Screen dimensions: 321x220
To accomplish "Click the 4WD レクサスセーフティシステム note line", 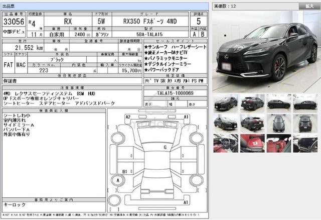I will coord(49,94).
